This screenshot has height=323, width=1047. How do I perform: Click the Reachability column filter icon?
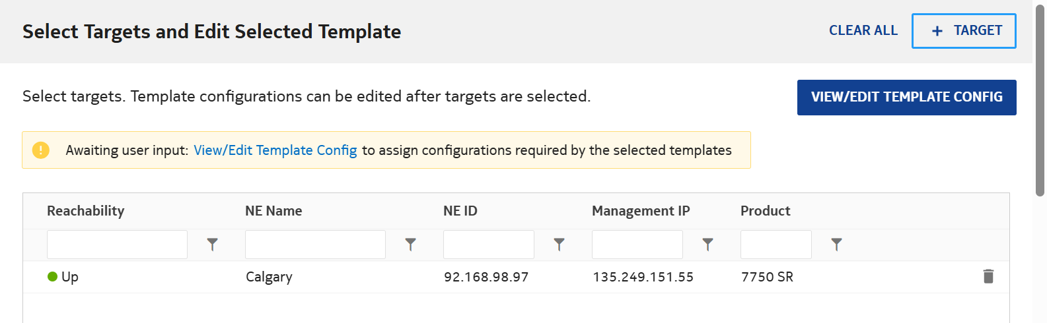click(x=212, y=245)
